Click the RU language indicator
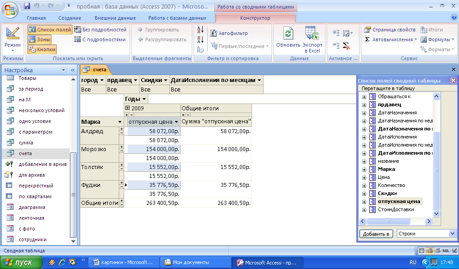This screenshot has height=269, width=459. point(413,263)
